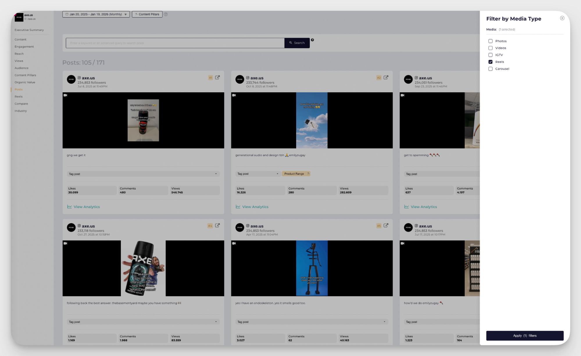
Task: Click the chart icon beside View Analytics on post #1
Action: click(x=69, y=207)
